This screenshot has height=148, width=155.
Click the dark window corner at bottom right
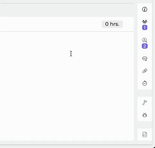(x=153, y=147)
